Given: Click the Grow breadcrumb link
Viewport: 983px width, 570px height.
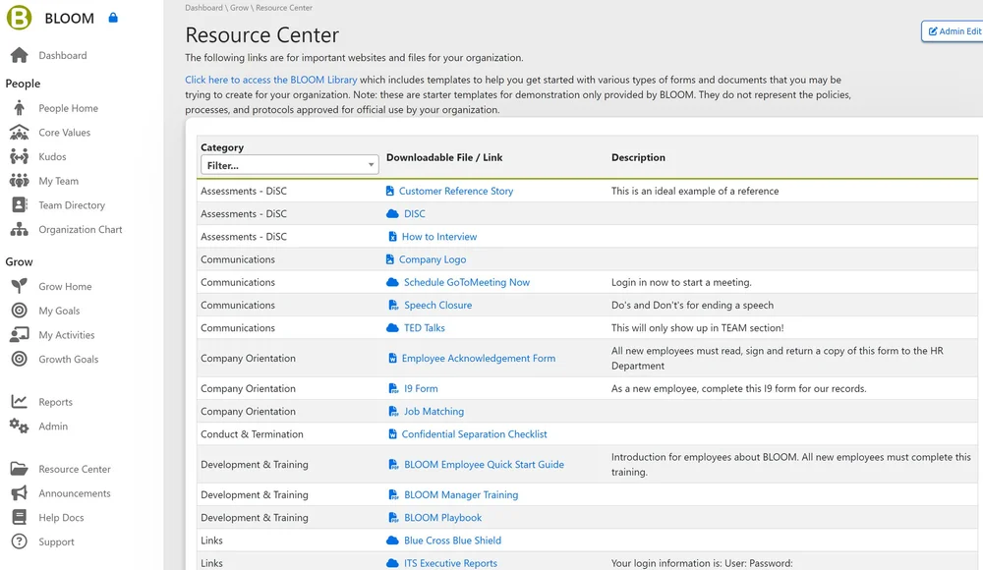Looking at the screenshot, I should (239, 8).
